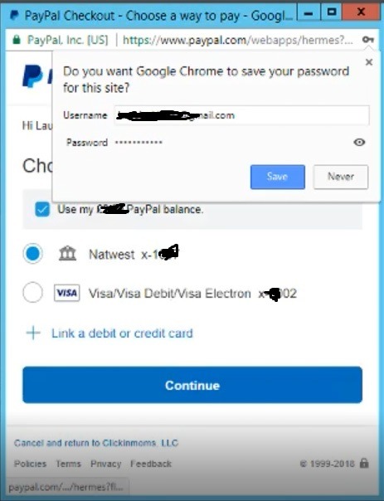This screenshot has height=501, width=384.
Task: Open Link a debit or credit card
Action: pos(122,333)
